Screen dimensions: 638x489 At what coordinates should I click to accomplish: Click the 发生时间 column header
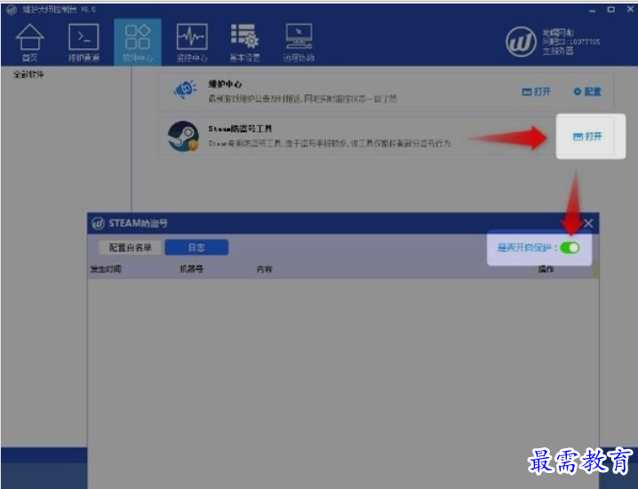[x=106, y=269]
